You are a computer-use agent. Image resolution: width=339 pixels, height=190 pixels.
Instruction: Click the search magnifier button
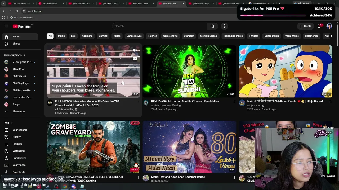212,26
